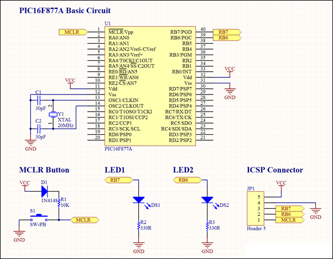Select the PIC16F877A U1 chip body
The image size is (333, 259).
150,86
